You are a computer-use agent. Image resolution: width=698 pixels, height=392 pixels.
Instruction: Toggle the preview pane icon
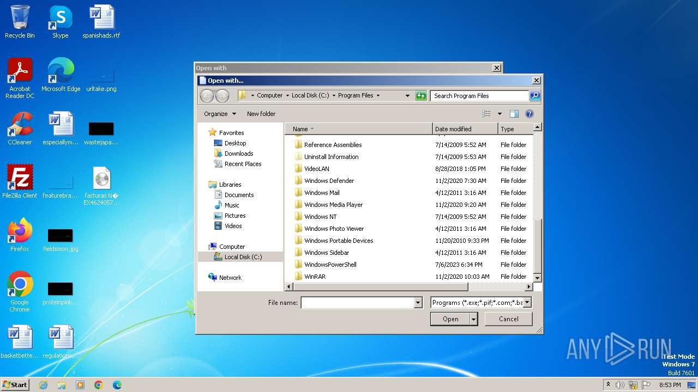pos(514,114)
